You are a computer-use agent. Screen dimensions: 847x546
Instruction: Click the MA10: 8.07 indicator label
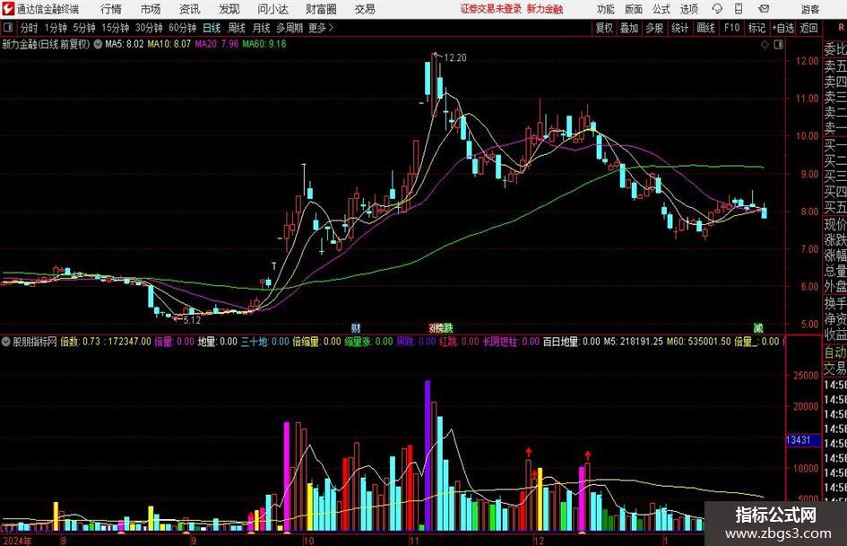tap(169, 44)
